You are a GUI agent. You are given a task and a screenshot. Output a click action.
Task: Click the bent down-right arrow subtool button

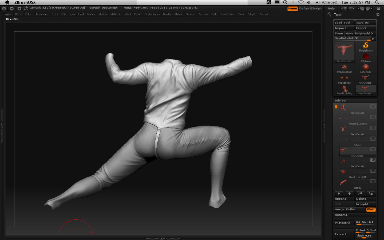point(371,193)
